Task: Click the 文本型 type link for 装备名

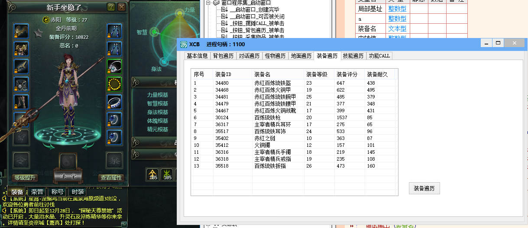Action: [x=397, y=29]
